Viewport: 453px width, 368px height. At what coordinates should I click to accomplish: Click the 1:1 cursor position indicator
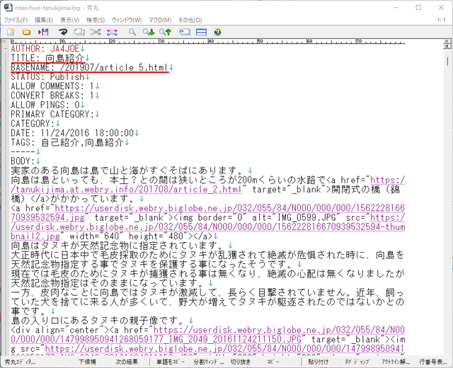[441, 20]
